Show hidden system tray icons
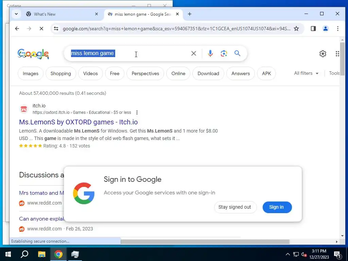Image resolution: width=348 pixels, height=261 pixels. tap(288, 254)
